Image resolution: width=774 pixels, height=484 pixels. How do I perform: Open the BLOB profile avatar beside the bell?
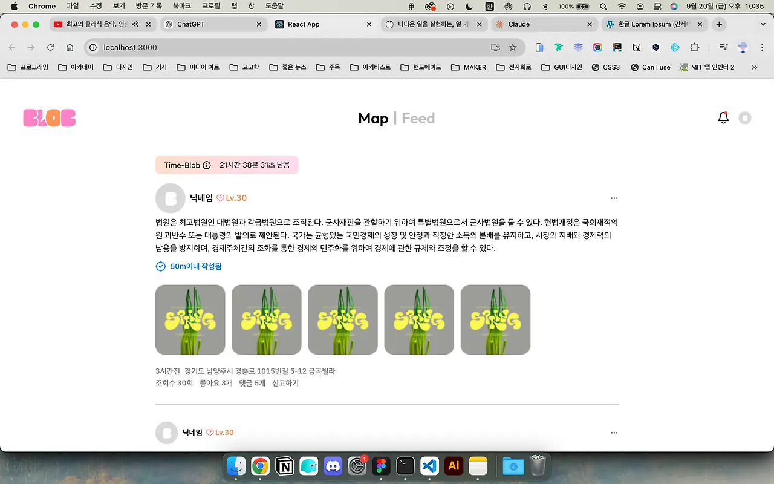[745, 118]
